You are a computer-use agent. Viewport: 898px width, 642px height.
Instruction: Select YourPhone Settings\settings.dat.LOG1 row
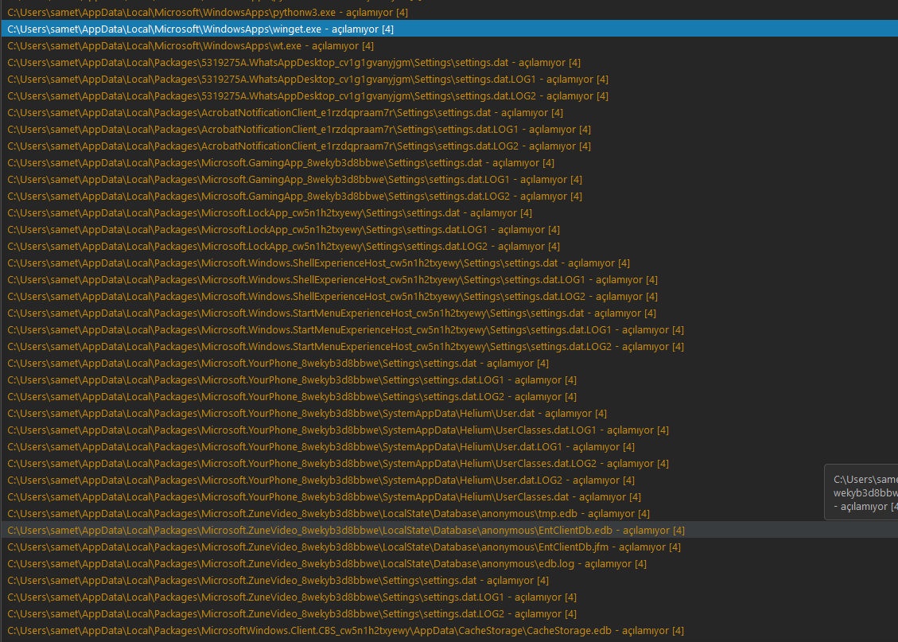tap(449, 379)
